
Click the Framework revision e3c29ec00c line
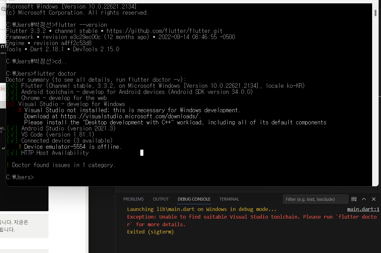tap(120, 37)
